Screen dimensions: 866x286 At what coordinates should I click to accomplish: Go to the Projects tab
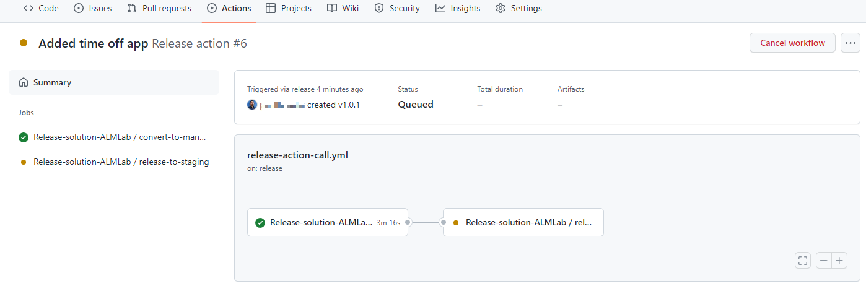pyautogui.click(x=288, y=9)
